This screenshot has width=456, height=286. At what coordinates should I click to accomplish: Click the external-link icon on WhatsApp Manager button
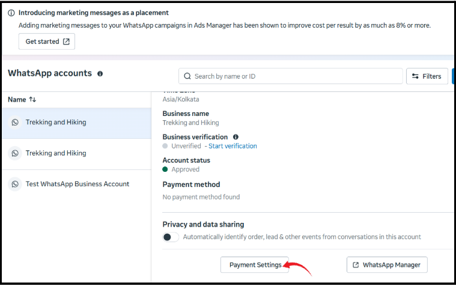356,265
